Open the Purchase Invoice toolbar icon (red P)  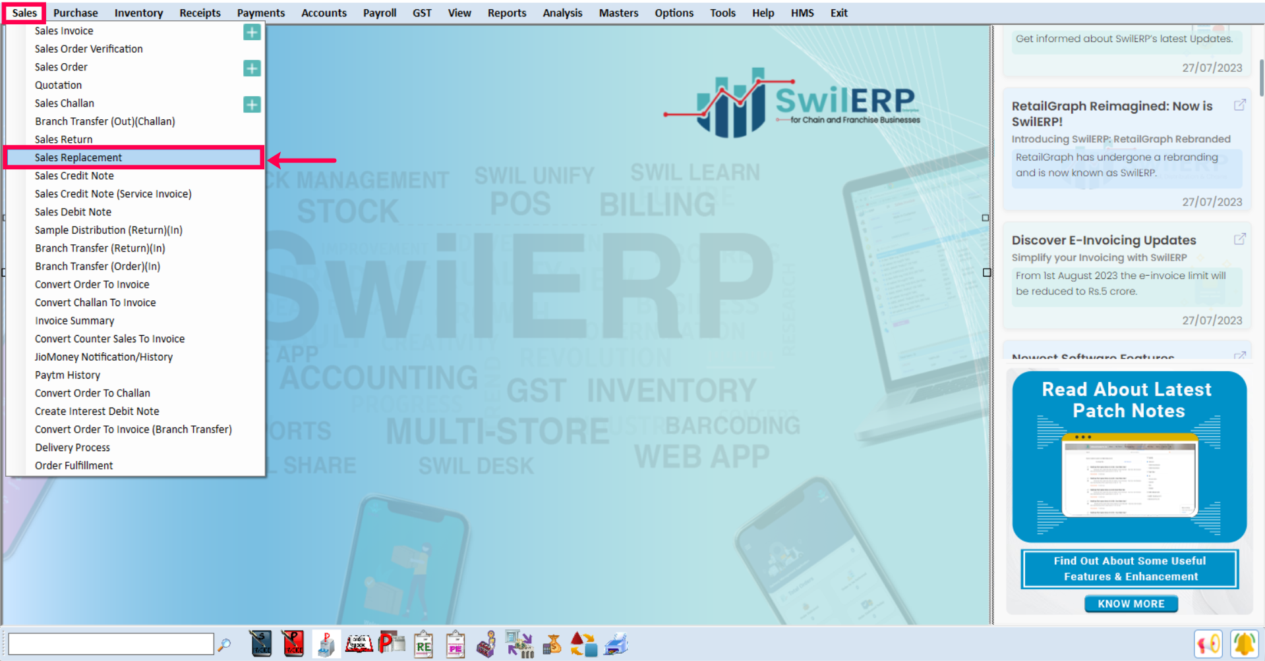point(293,644)
